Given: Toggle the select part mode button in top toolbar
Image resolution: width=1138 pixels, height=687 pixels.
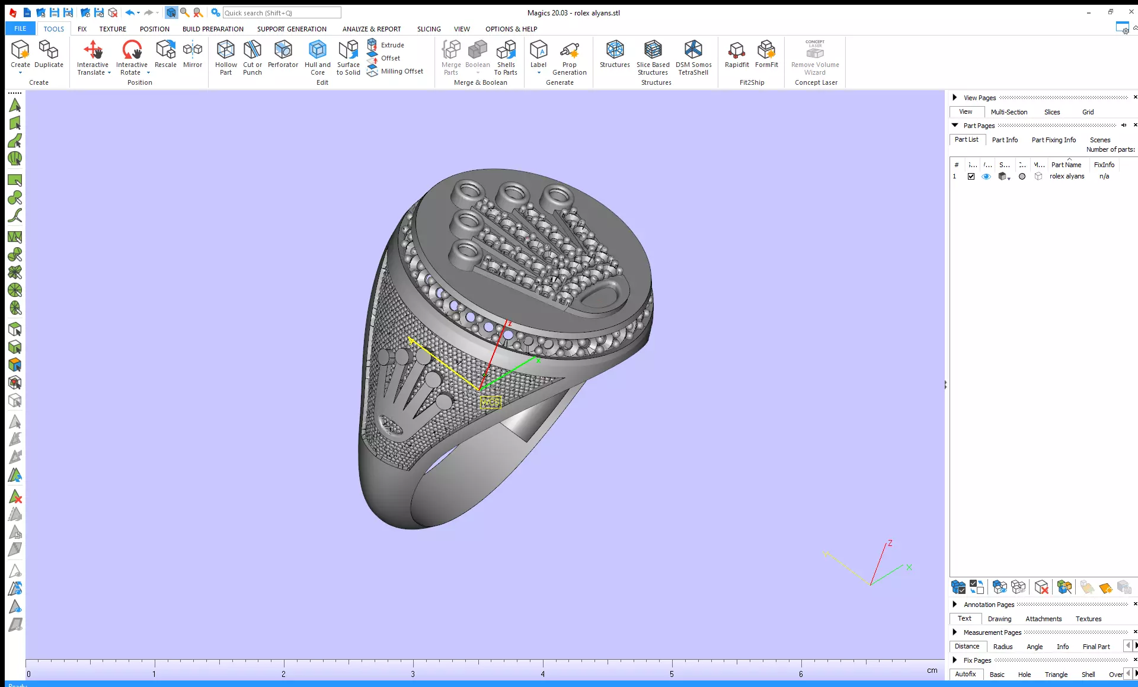Looking at the screenshot, I should [x=171, y=12].
